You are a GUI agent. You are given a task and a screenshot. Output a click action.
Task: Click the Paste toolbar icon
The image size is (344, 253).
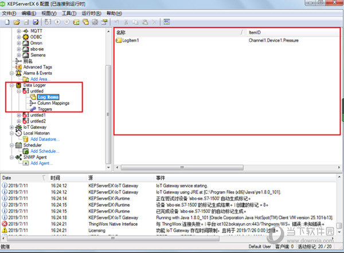145,22
